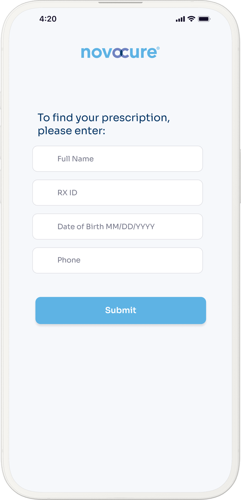Screen dimensions: 241x500
Task: Focus the Full Name input field
Action: tap(118, 159)
